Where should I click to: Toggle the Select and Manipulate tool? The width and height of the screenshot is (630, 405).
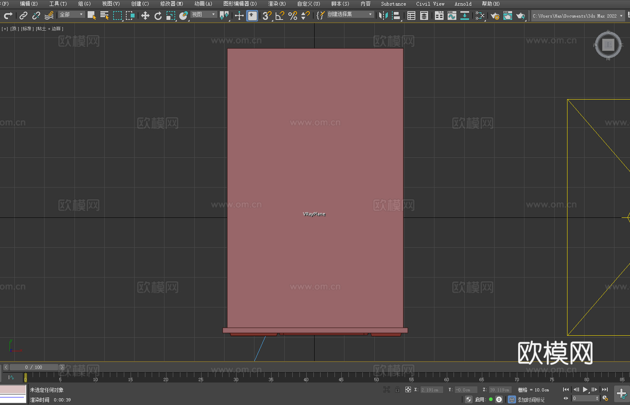[239, 16]
